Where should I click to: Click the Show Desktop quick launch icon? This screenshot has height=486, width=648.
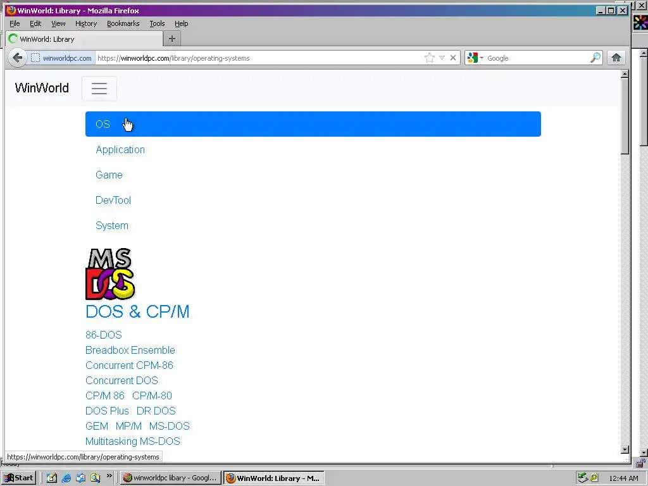coord(52,478)
